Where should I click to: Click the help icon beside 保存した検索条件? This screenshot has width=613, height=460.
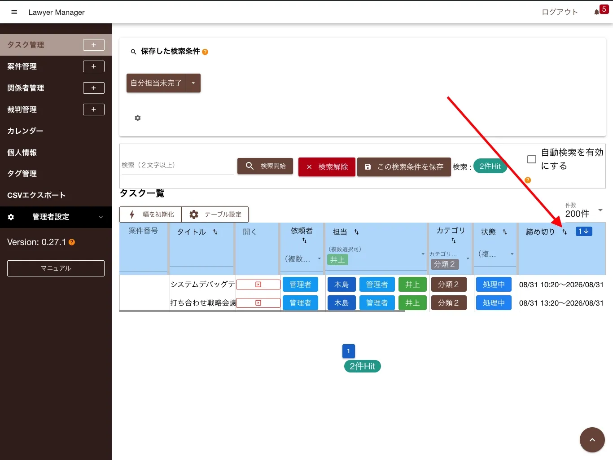[x=205, y=52]
